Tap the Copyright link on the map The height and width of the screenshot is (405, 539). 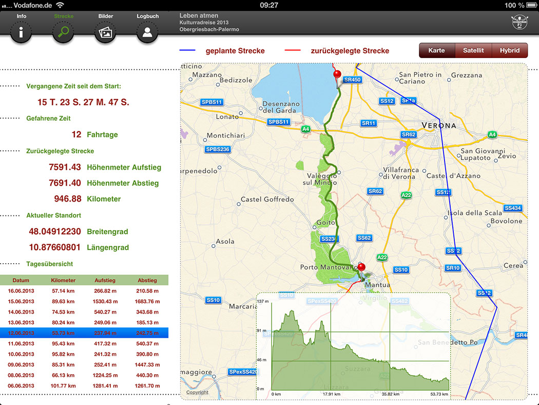point(197,393)
